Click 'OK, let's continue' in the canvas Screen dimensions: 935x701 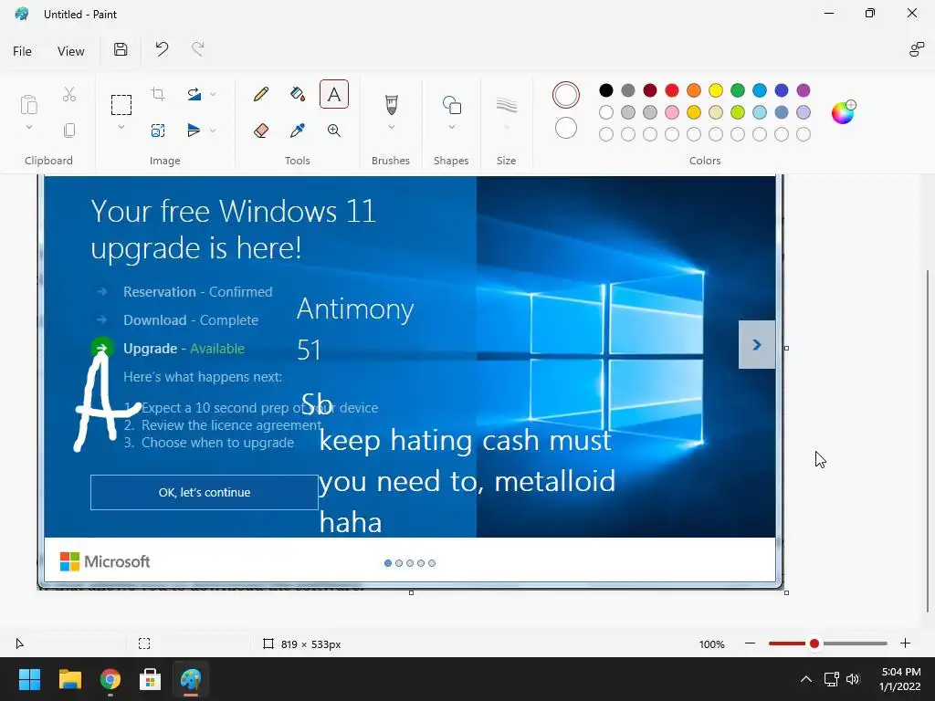[204, 492]
